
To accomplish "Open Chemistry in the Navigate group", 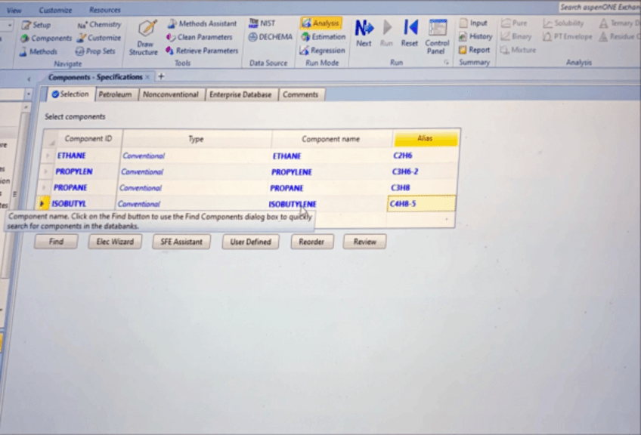I will click(99, 24).
